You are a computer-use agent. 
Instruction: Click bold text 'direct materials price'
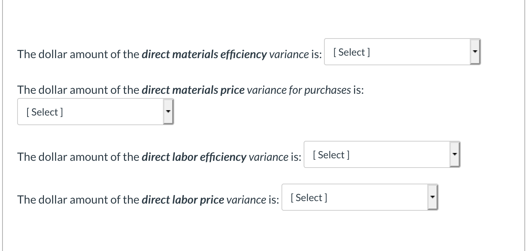pos(193,90)
